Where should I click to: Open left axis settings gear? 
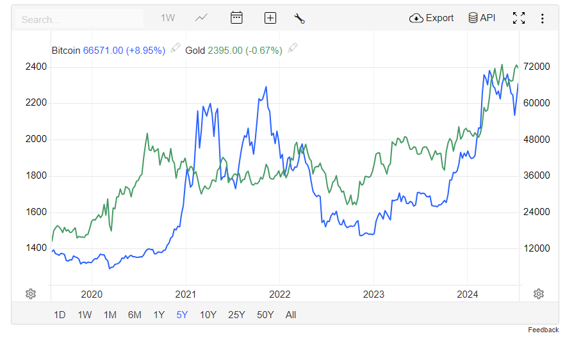31,294
